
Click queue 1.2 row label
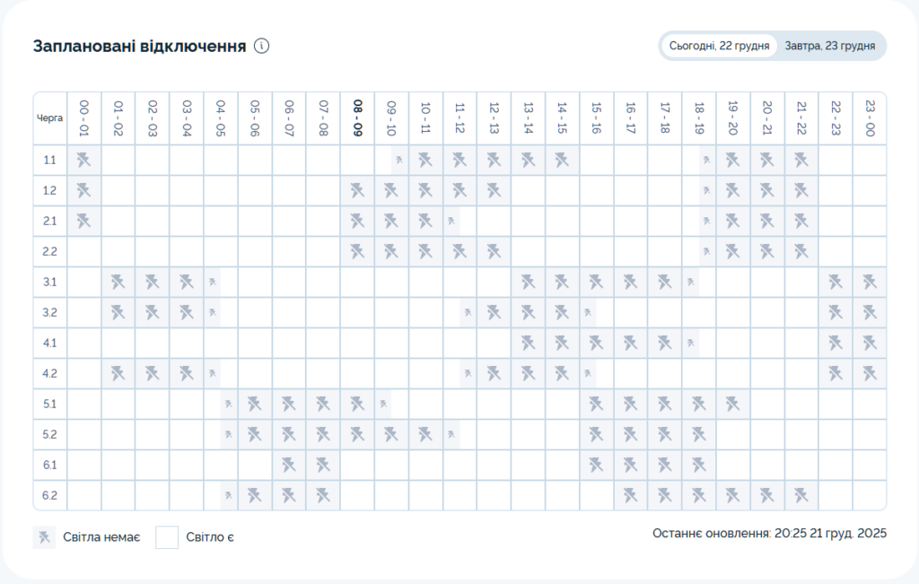[x=49, y=191]
